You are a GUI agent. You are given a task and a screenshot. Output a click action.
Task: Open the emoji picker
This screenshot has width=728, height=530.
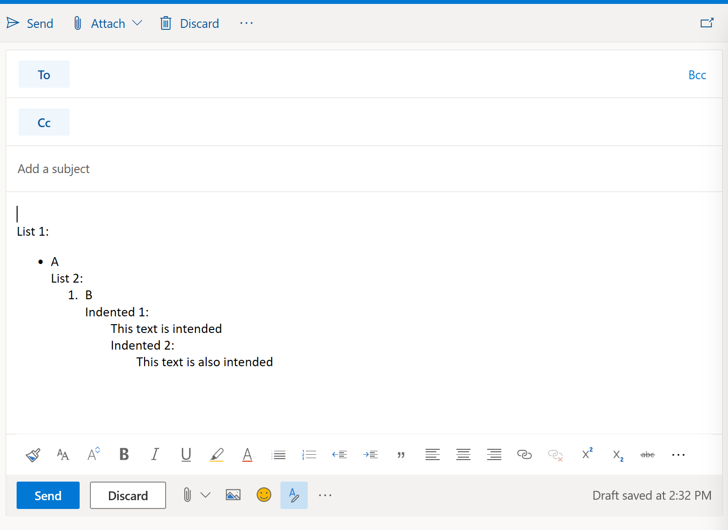tap(264, 495)
